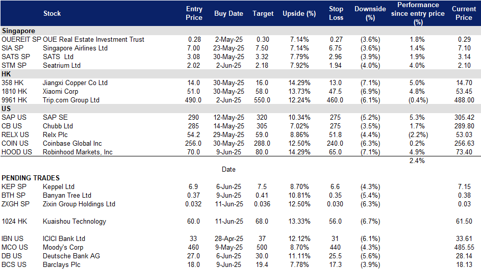Click the Banyan Tree Ltd cell
This screenshot has width=481, height=269.
pos(67,195)
